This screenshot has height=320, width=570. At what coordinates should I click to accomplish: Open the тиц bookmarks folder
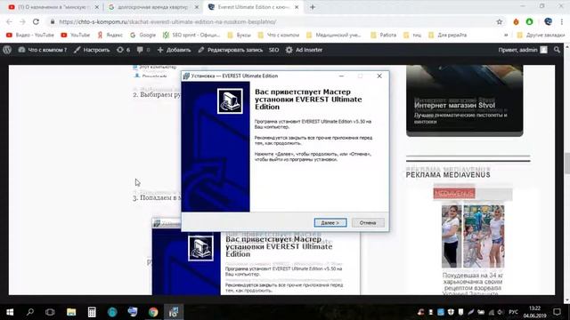click(412, 36)
